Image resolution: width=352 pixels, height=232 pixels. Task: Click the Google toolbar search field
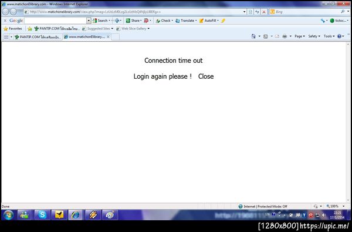[55, 21]
